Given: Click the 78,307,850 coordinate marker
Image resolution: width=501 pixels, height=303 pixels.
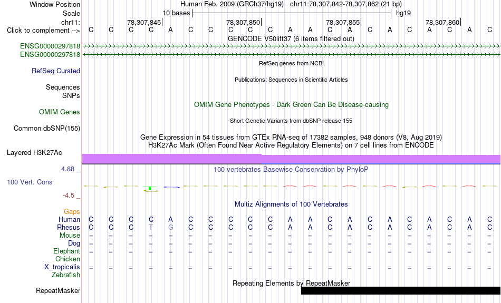Looking at the screenshot, I should [244, 22].
